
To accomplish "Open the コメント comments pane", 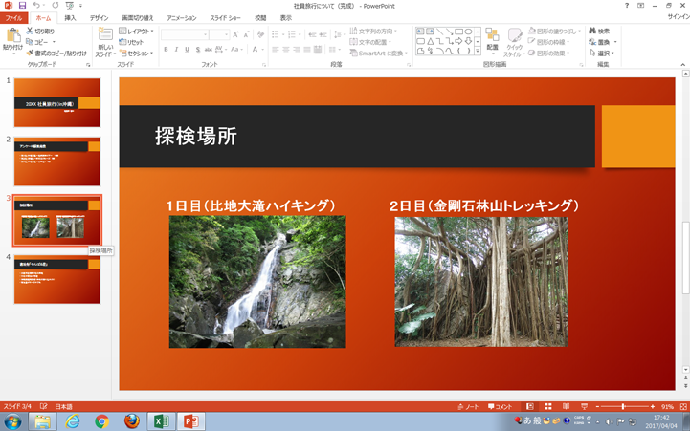I will [500, 406].
